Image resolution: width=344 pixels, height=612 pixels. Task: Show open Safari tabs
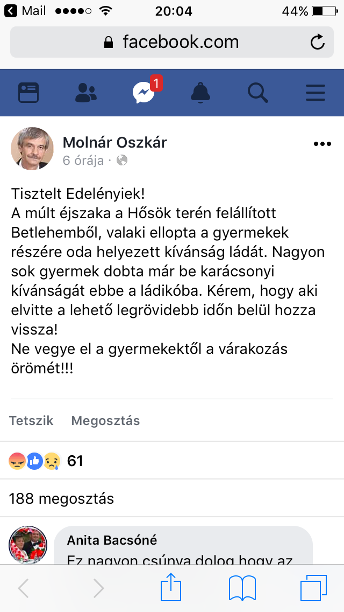tap(313, 588)
